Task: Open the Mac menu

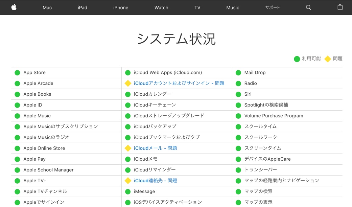Action: 47,7
